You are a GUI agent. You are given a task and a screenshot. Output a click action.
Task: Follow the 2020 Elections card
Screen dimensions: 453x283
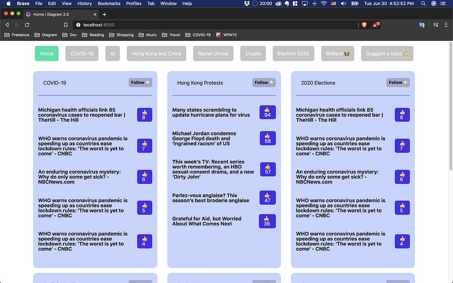click(x=398, y=82)
